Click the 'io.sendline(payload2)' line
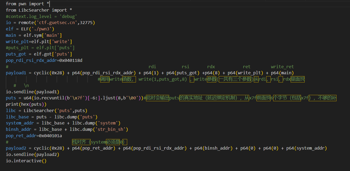Screen dimensions: 350x171 point(33,155)
